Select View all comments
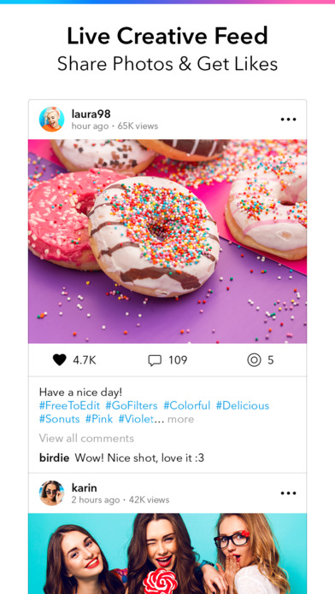The width and height of the screenshot is (335, 594). pyautogui.click(x=86, y=439)
